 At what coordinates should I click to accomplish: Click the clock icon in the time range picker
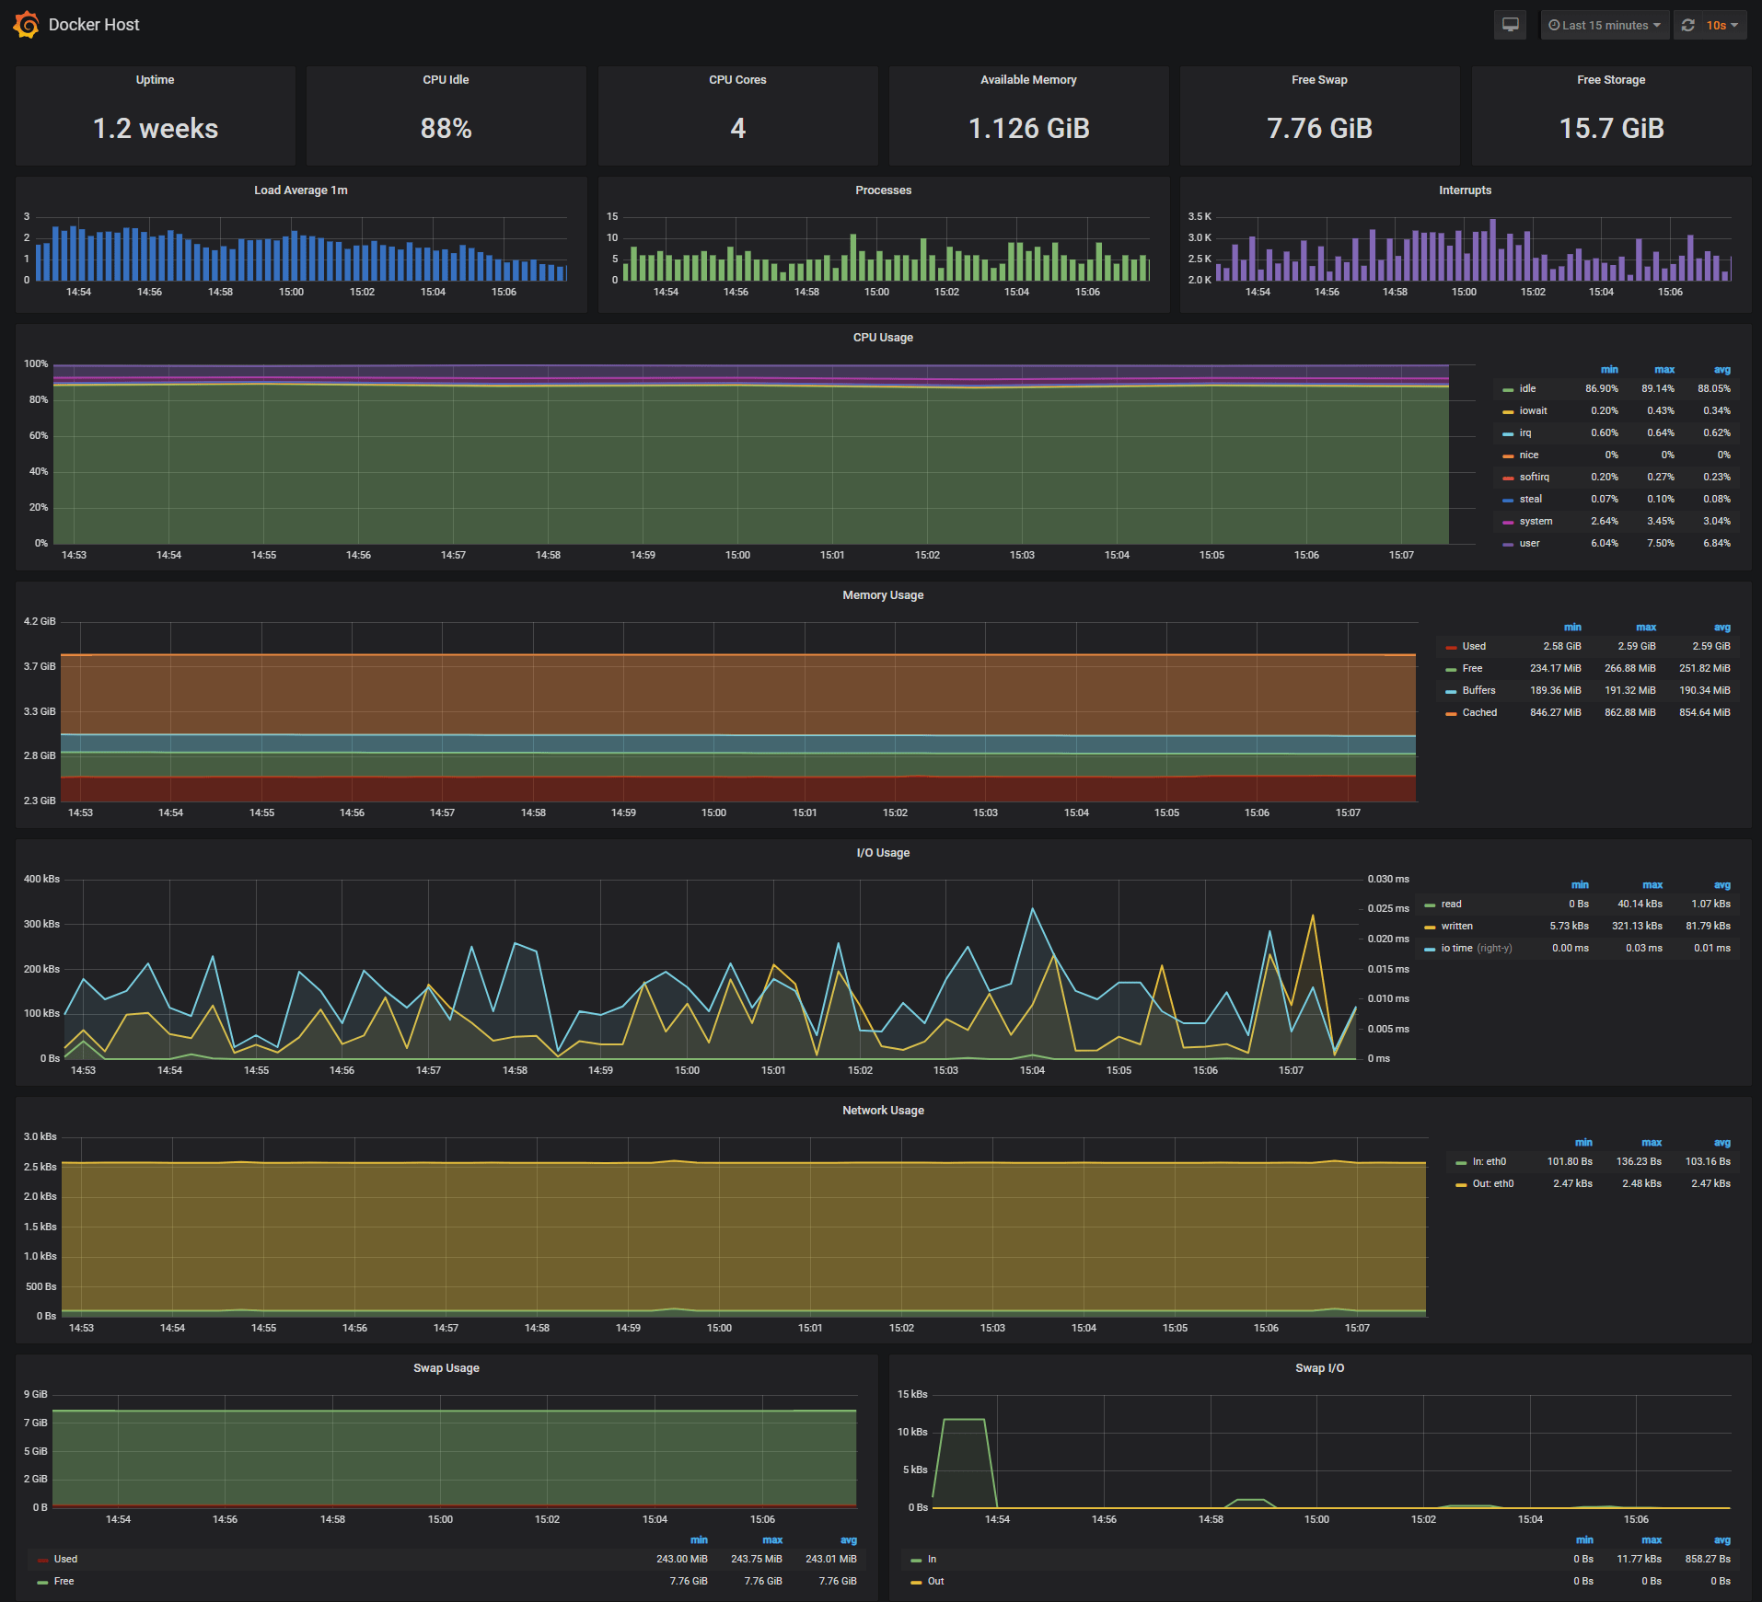pos(1556,25)
